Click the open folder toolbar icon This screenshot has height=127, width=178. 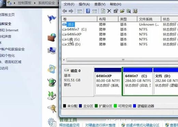(x=122, y=11)
